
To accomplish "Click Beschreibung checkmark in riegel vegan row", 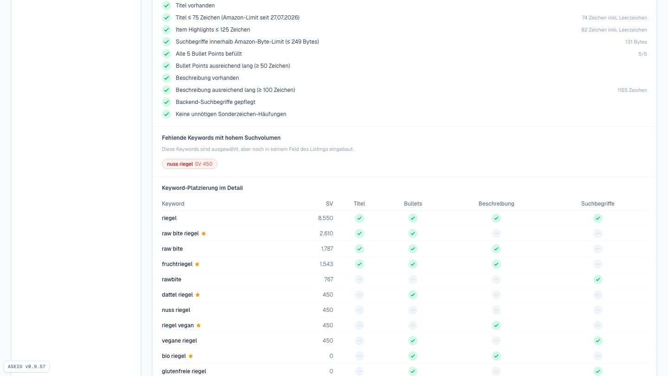I will click(x=496, y=325).
